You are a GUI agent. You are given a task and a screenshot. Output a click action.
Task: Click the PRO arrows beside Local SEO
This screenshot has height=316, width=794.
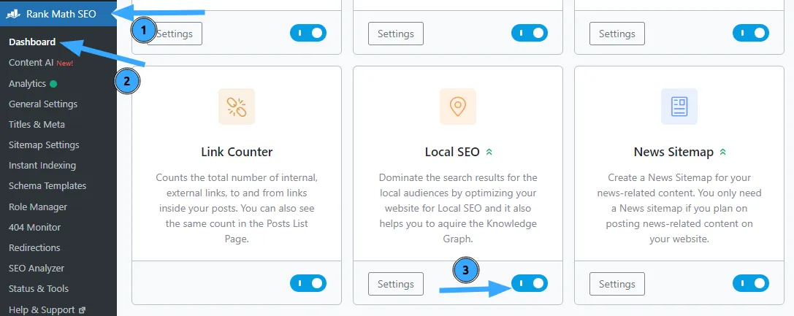[489, 152]
